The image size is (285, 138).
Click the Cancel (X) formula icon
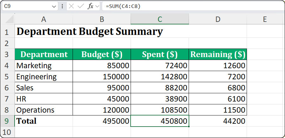click(x=71, y=7)
